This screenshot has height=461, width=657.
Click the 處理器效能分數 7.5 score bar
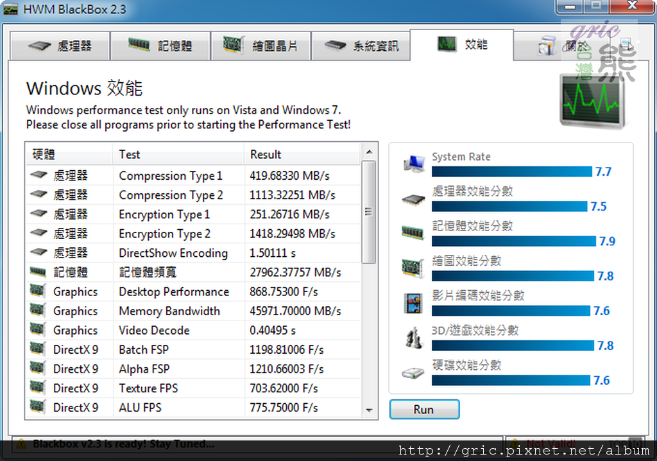point(509,206)
